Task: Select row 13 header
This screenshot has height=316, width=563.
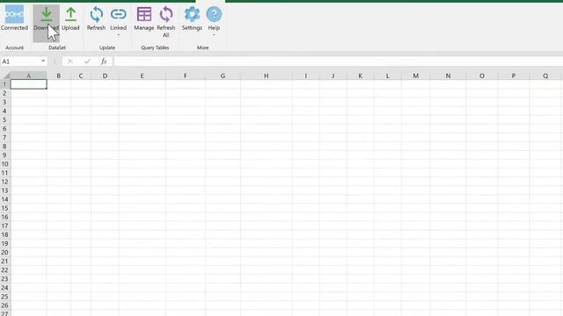Action: [5, 190]
